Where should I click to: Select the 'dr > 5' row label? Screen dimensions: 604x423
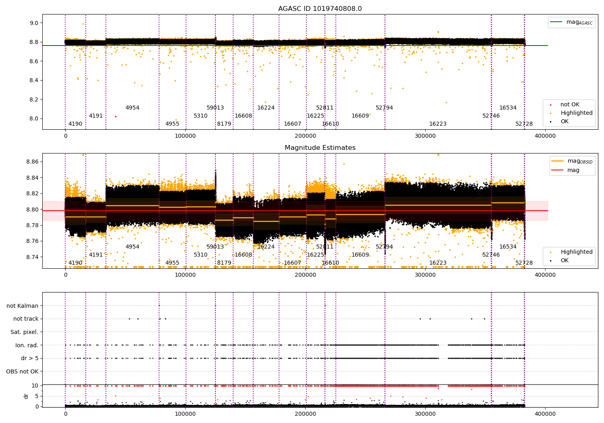[x=29, y=358]
